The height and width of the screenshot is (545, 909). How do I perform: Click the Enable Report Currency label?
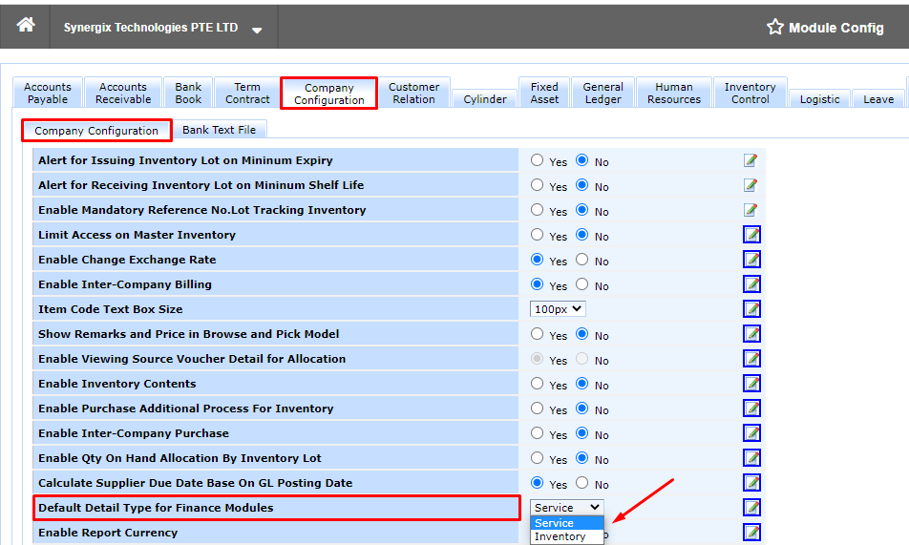pyautogui.click(x=108, y=533)
